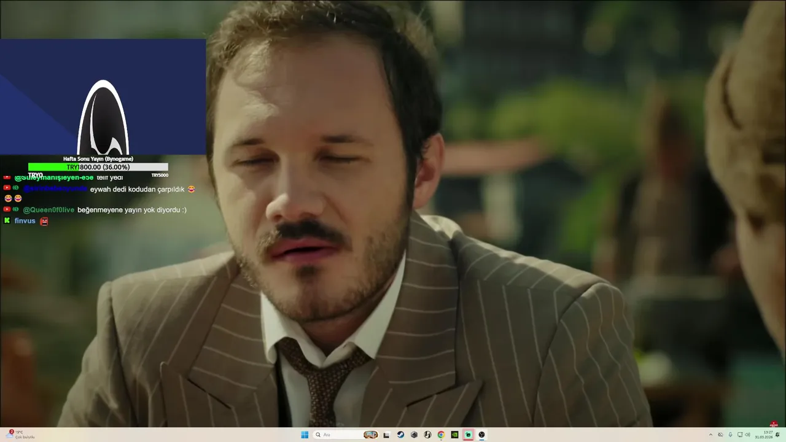786x442 pixels.
Task: Open the volume speaker tray icon
Action: [747, 435]
